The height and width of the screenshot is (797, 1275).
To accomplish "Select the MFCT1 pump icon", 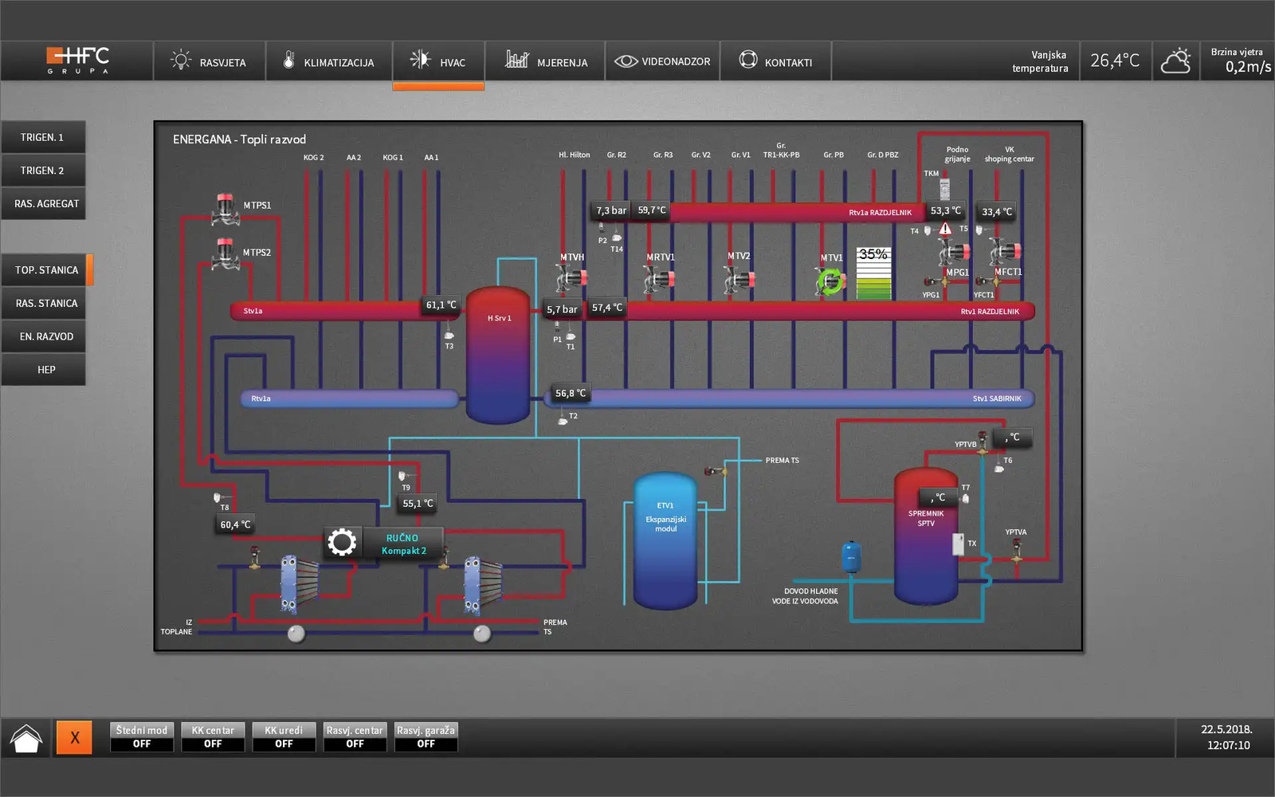I will (x=1006, y=252).
